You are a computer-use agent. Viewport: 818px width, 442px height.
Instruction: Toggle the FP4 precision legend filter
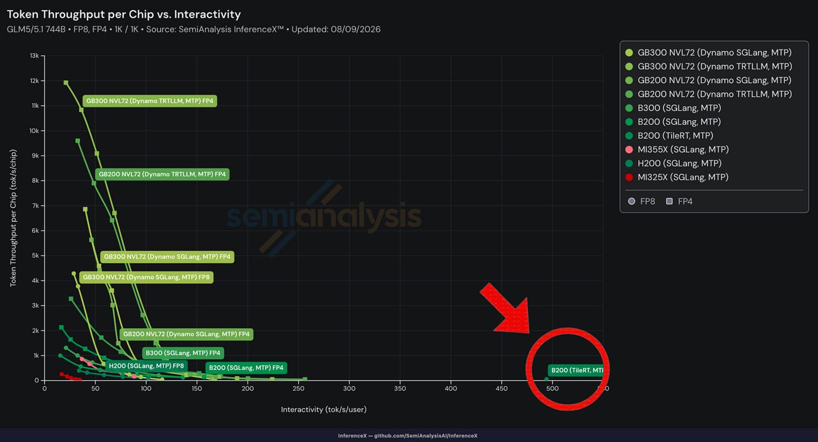tap(679, 201)
